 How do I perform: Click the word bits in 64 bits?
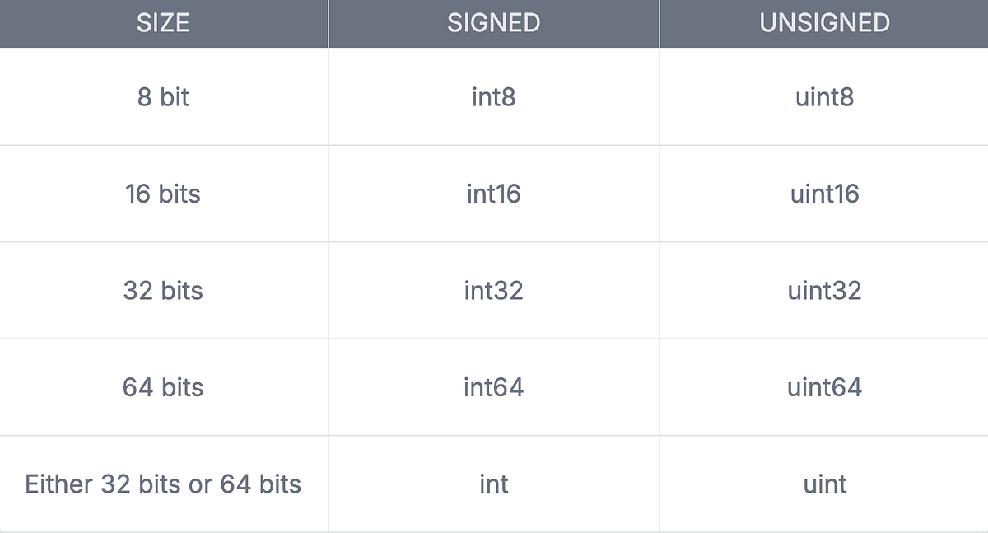[x=183, y=386]
